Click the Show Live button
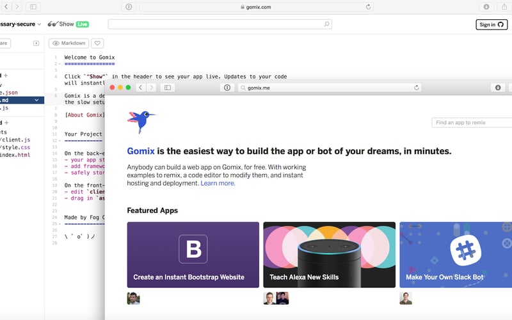The image size is (512, 320). (x=68, y=24)
